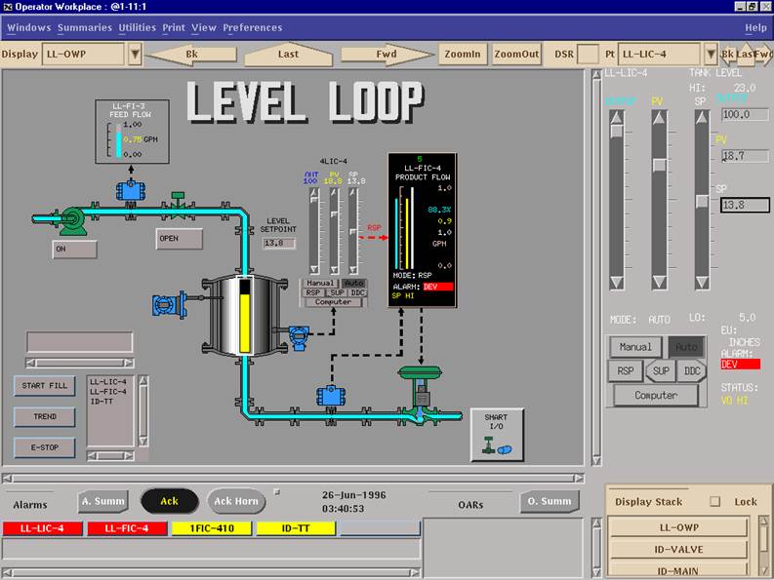The height and width of the screenshot is (580, 774).
Task: Click the E-STOP button
Action: coord(44,447)
